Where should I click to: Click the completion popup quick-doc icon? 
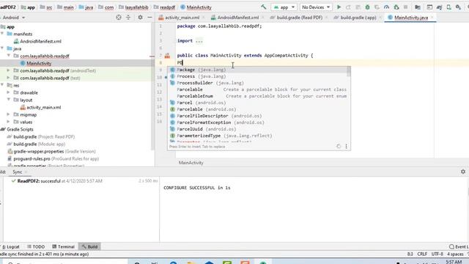[339, 146]
